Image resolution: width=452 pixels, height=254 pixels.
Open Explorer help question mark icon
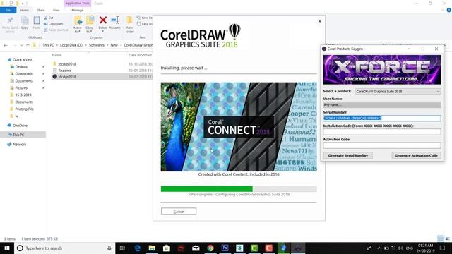click(x=449, y=10)
